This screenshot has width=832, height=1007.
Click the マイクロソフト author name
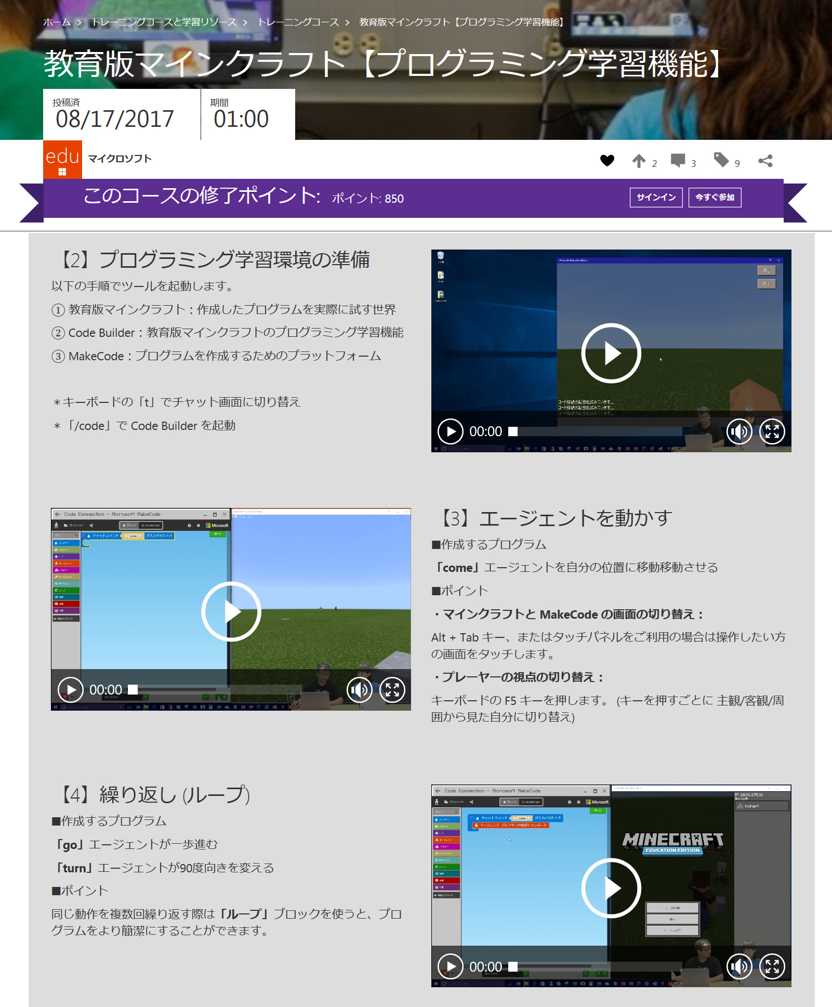pyautogui.click(x=120, y=159)
